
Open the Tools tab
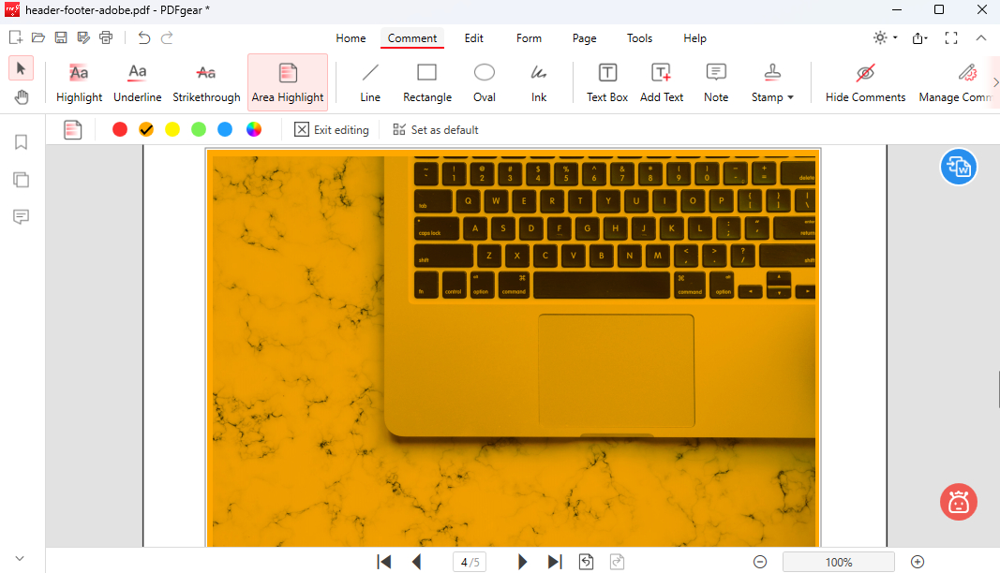[640, 38]
